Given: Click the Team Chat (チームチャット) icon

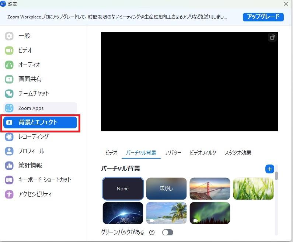Looking at the screenshot, I should coord(9,94).
